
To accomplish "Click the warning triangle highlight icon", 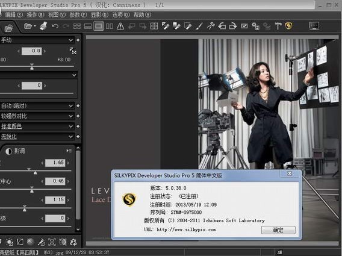I will [x=120, y=26].
